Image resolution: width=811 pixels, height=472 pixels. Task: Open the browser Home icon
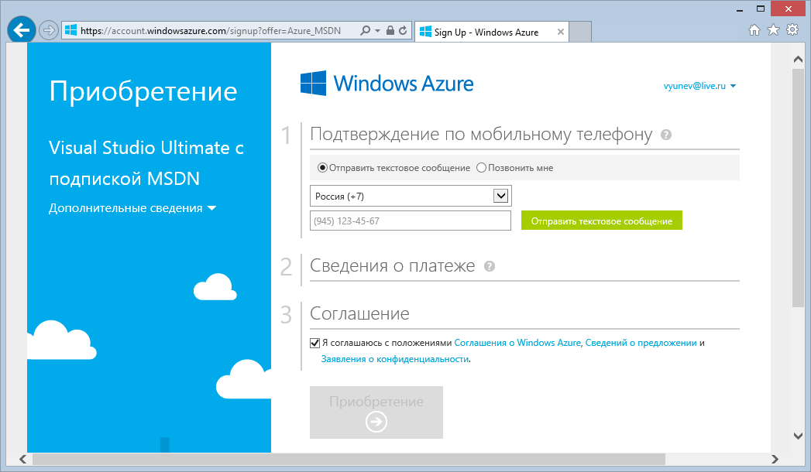(754, 30)
